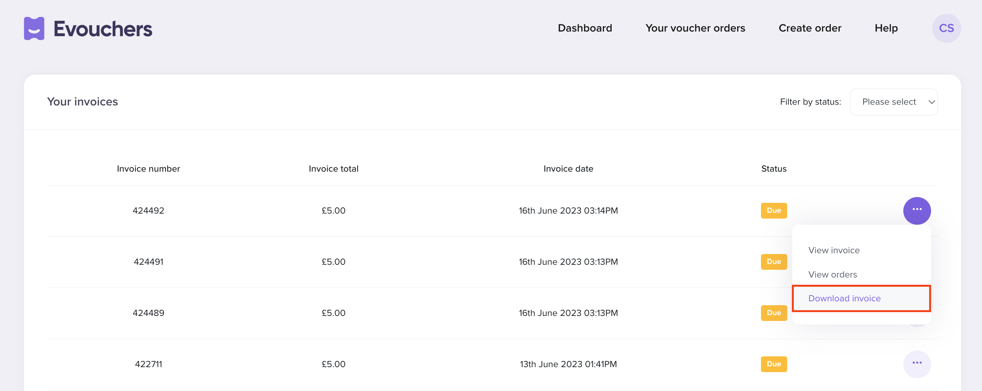The image size is (982, 391).
Task: Click the Status column header
Action: (774, 169)
